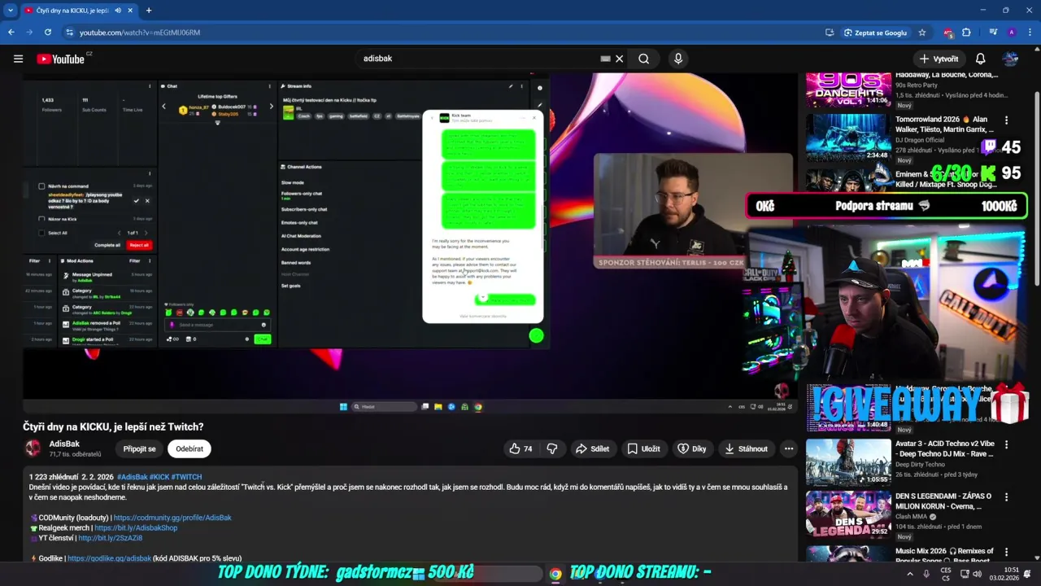Open the AdisBak channel name link
The image size is (1041, 586).
click(64, 444)
